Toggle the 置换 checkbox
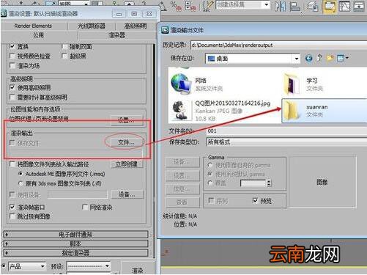Viewport: 367px width, 275px height. [12, 45]
